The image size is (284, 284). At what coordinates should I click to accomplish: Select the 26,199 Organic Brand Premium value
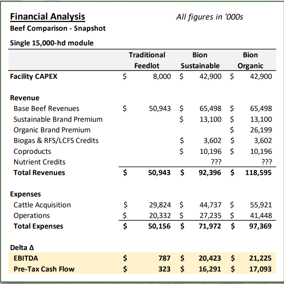click(261, 130)
